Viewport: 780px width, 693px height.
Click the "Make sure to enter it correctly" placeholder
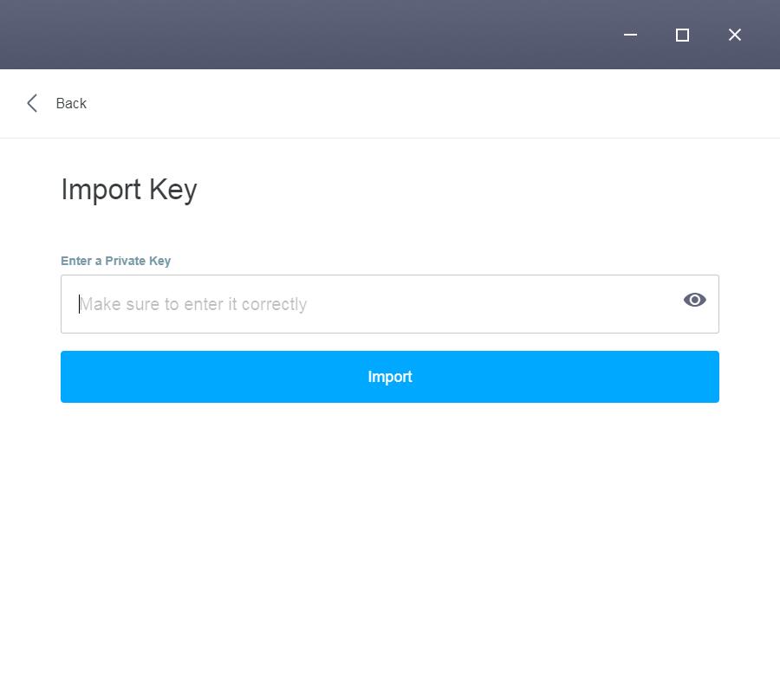point(193,304)
